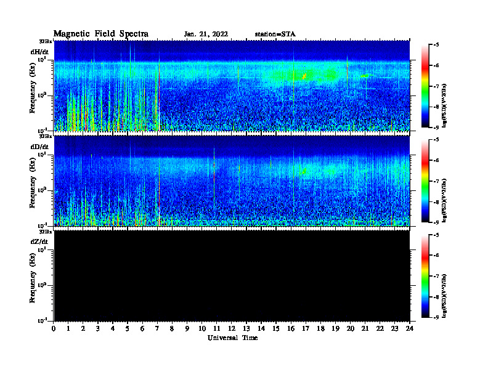The height and width of the screenshot is (377, 488).
Task: Click hour tick "6" on time axis
Action: pyautogui.click(x=142, y=329)
